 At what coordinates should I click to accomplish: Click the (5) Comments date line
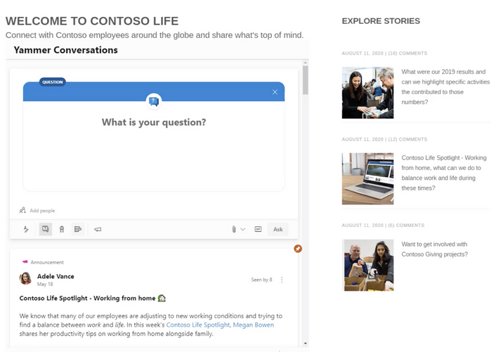point(383,226)
